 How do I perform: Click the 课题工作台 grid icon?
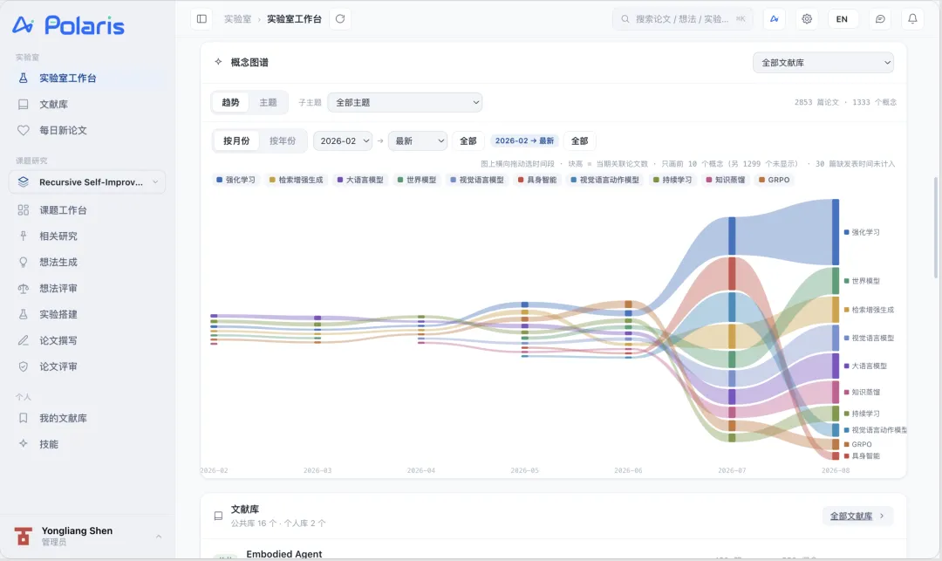click(x=23, y=210)
